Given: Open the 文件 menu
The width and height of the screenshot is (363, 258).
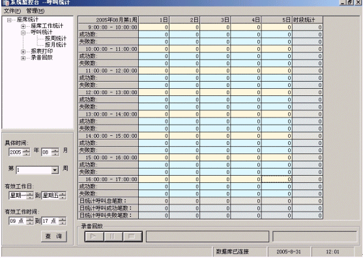Looking at the screenshot, I should point(12,10).
